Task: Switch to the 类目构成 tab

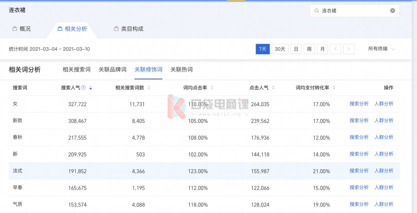Action: pos(129,29)
